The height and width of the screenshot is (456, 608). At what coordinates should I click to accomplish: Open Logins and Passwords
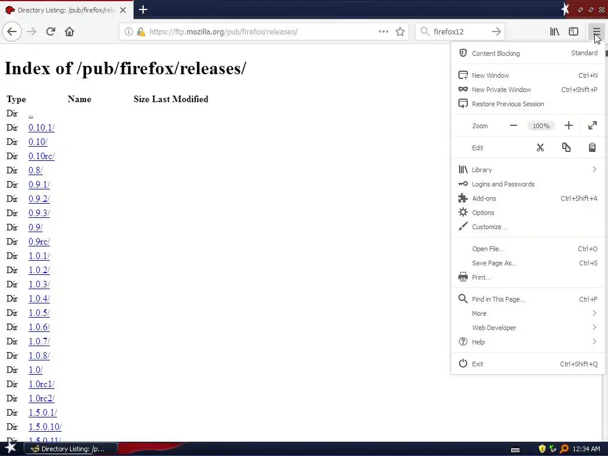point(528,184)
